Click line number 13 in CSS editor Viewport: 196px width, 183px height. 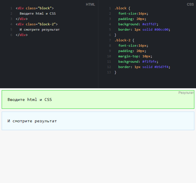point(109,72)
